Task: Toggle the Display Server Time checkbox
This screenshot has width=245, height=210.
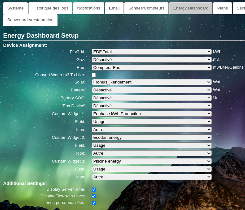Action: tap(94, 189)
